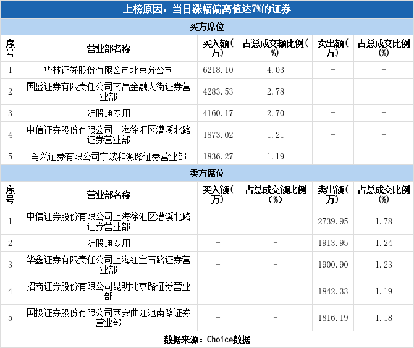Screen dimensions: 414x348
Task: Click percentage value 1.18
Action: click(384, 318)
